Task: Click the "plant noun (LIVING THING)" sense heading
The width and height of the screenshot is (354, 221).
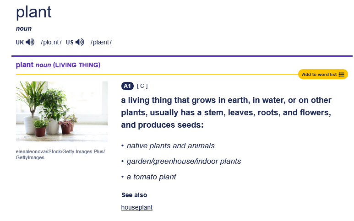Action: [x=58, y=65]
